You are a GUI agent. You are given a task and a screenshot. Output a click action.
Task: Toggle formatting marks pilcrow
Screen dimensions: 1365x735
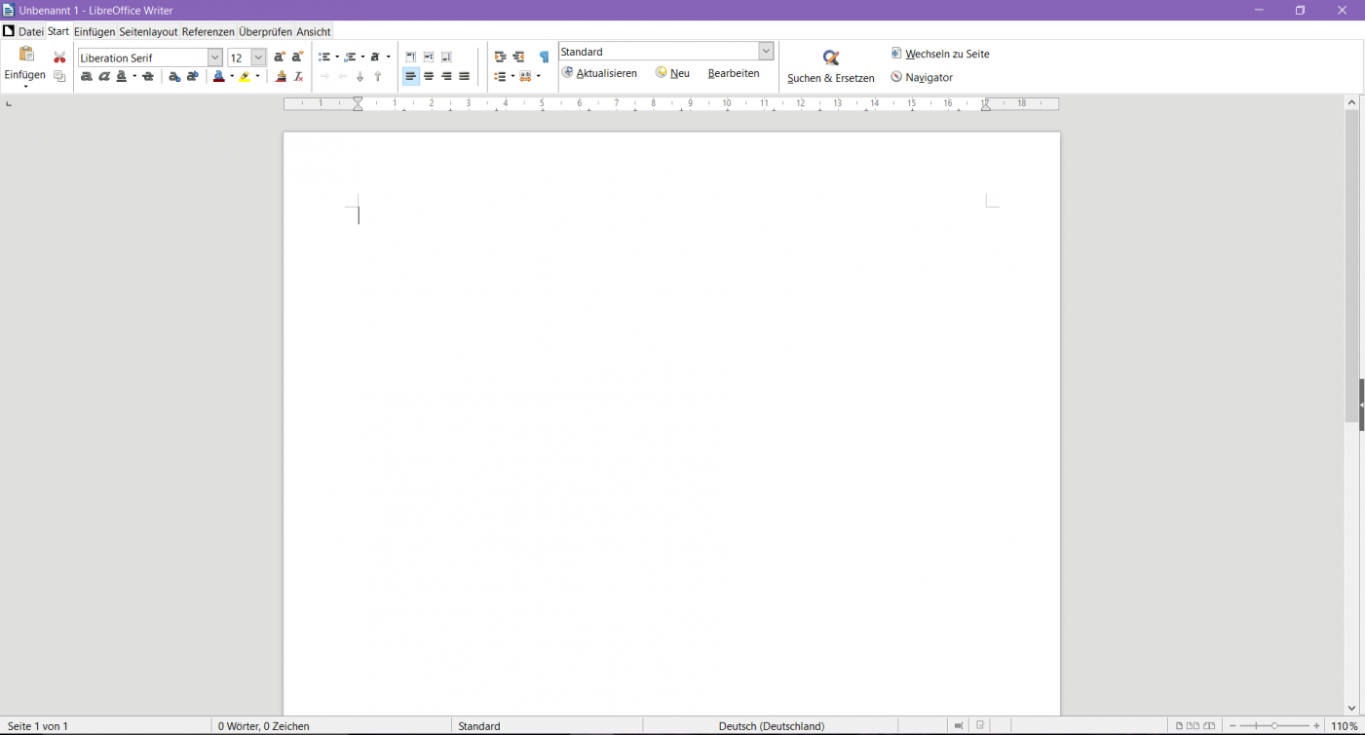[544, 57]
